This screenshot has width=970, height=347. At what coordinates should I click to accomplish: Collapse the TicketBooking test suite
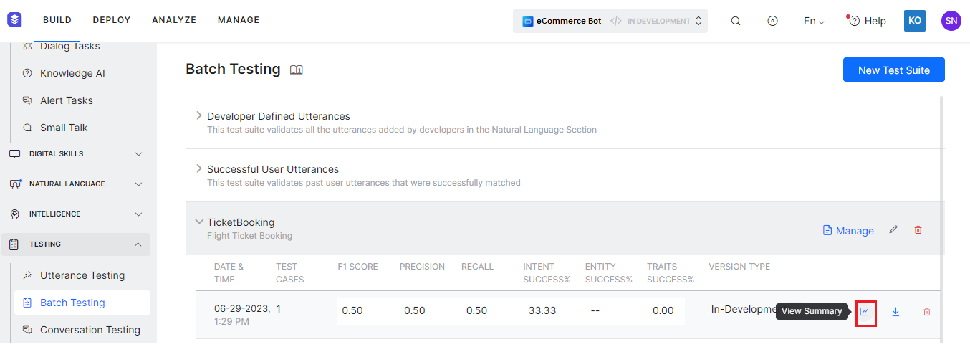[x=199, y=222]
